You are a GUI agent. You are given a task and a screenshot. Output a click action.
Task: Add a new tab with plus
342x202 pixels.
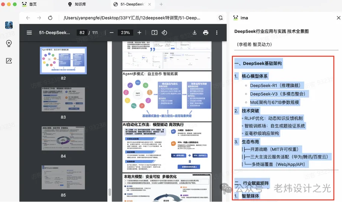point(161,4)
